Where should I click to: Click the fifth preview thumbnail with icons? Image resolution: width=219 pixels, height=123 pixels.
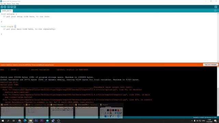[x=111, y=112]
